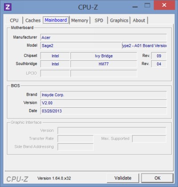Select the Mainboard tab
This screenshot has width=178, height=187.
(56, 20)
